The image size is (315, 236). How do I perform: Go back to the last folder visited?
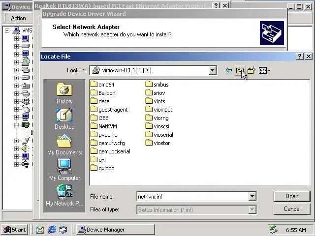pos(228,70)
